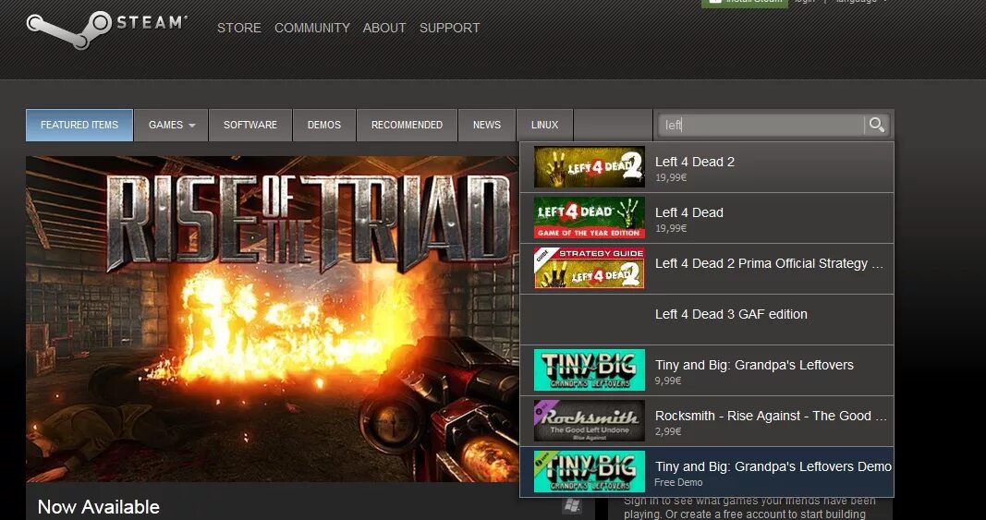Click the Strategy Guide thumbnail image
The image size is (986, 520).
[x=590, y=269]
